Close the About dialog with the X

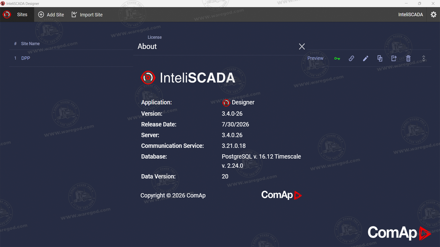click(302, 46)
